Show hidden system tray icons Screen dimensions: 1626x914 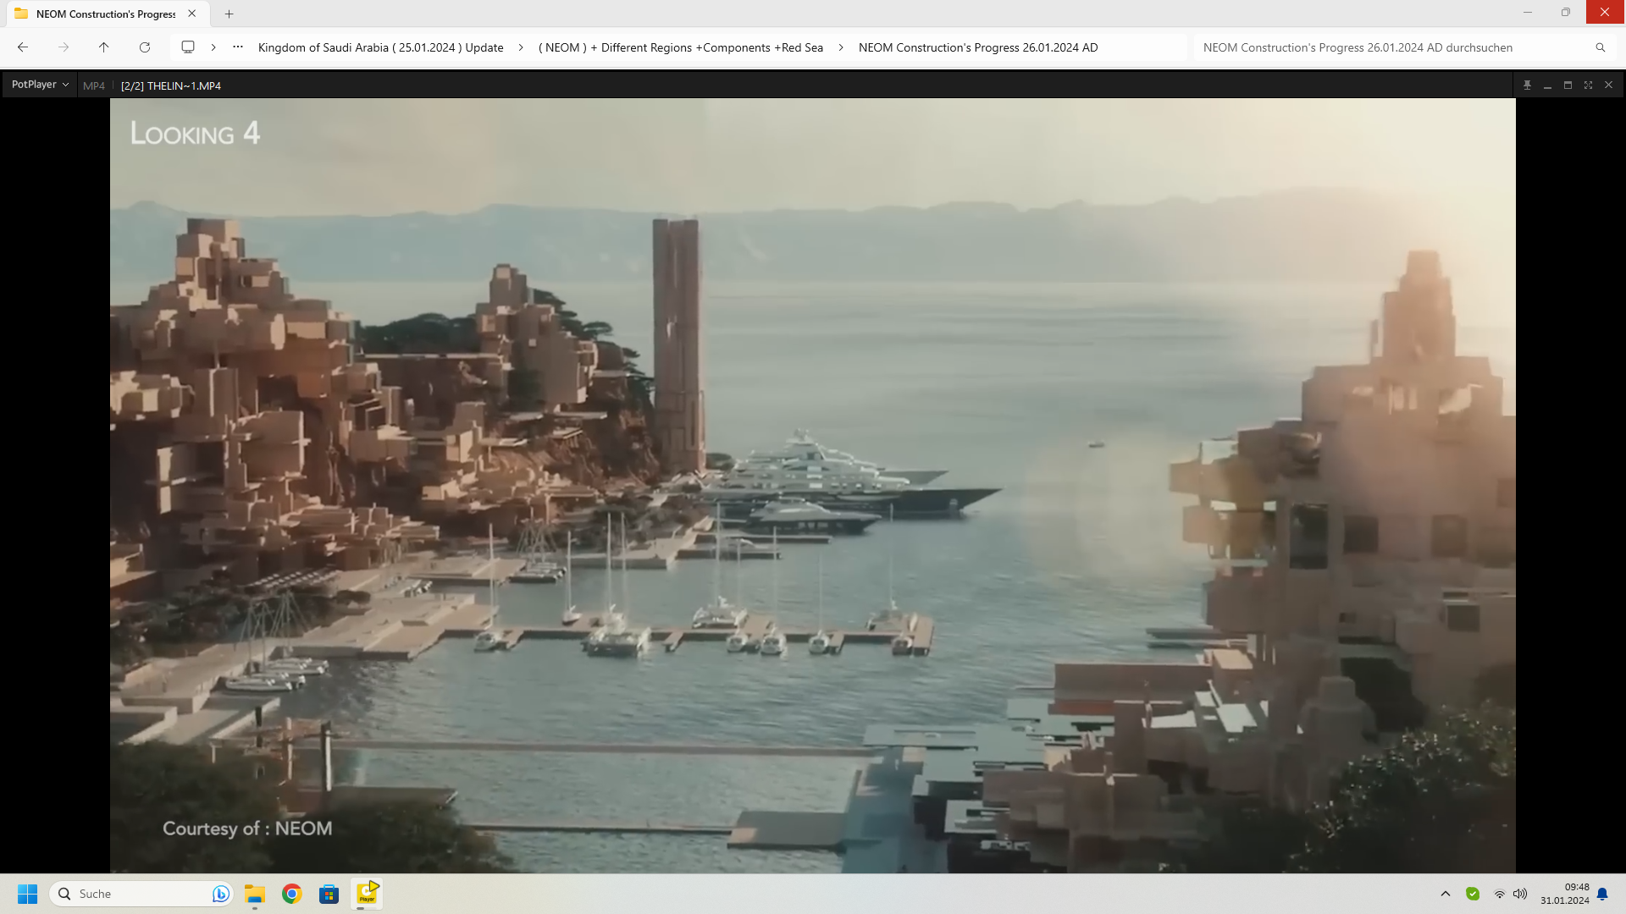point(1446,894)
